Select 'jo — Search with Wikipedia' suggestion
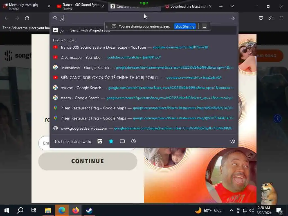This screenshot has height=216, width=288. click(x=144, y=30)
